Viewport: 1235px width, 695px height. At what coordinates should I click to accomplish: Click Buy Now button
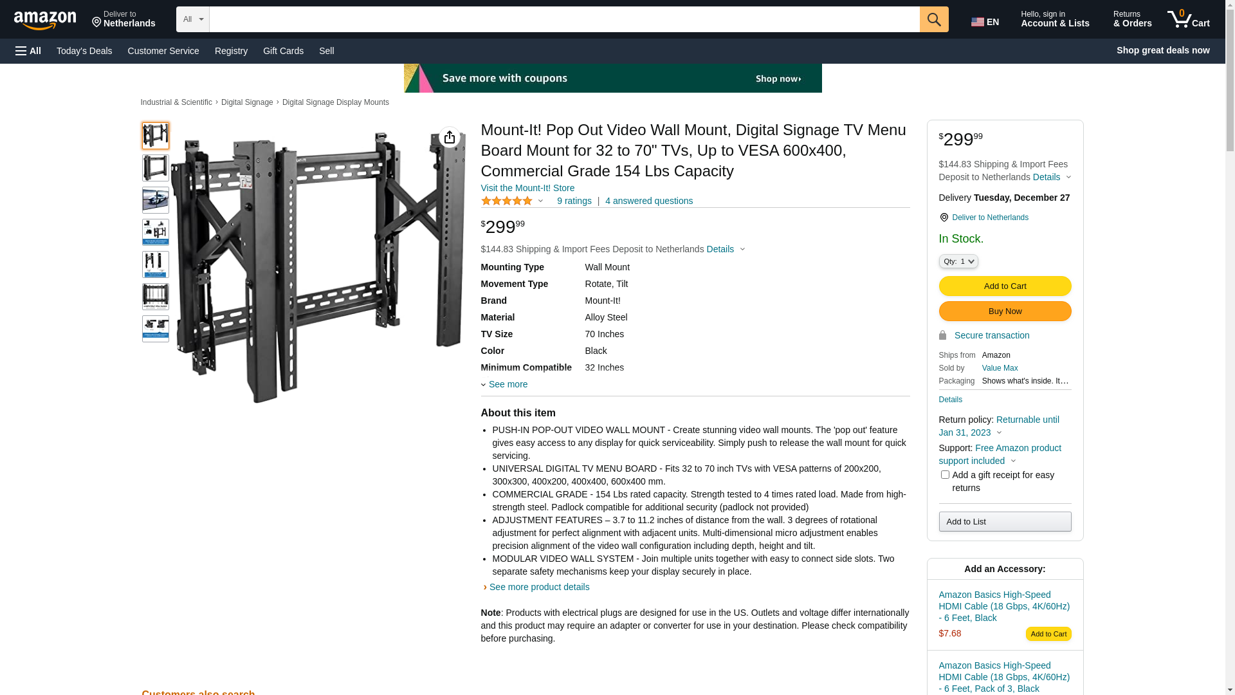[x=1005, y=311]
